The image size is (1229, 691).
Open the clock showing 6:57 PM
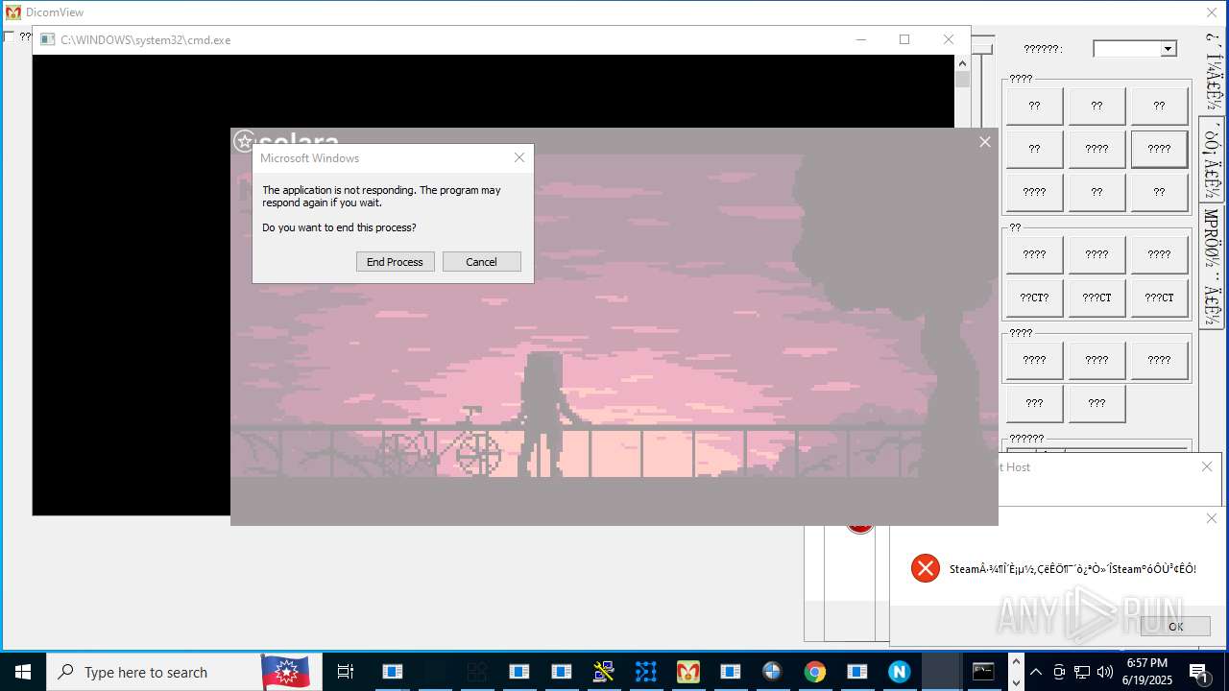coord(1146,672)
